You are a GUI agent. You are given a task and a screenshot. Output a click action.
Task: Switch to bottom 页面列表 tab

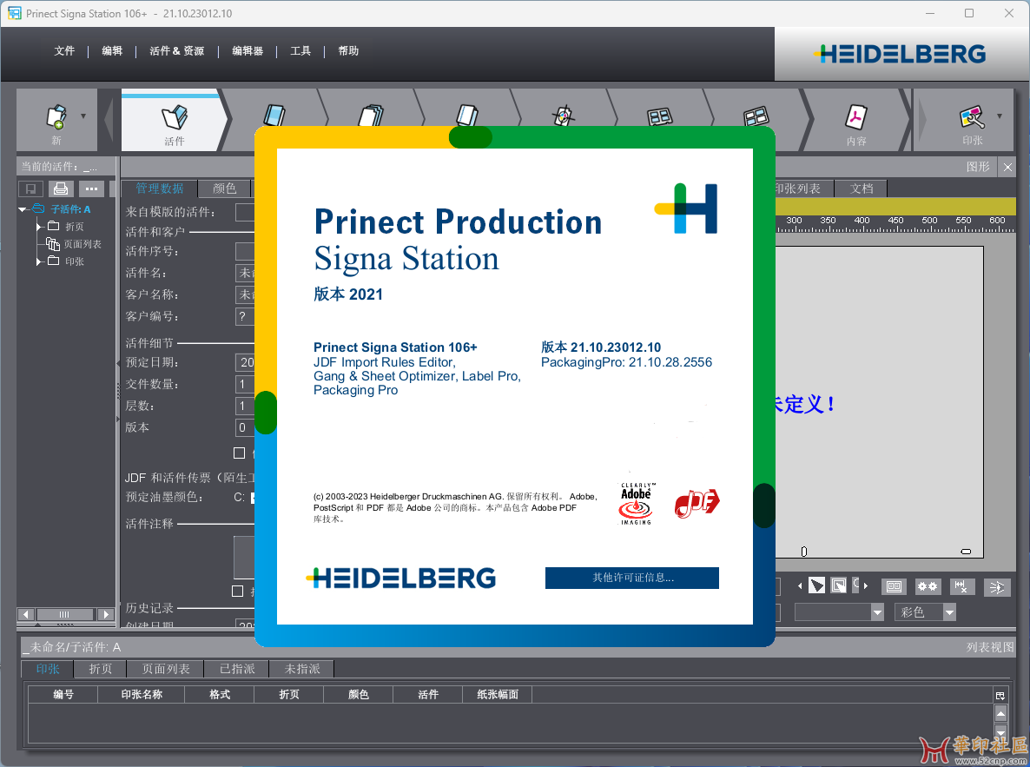pyautogui.click(x=166, y=669)
